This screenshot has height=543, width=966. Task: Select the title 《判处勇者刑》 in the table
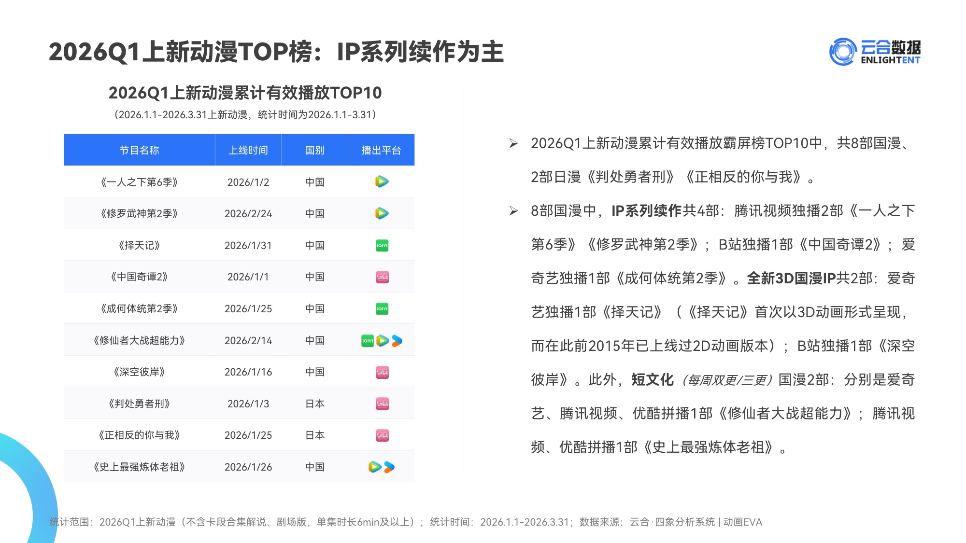coord(139,404)
